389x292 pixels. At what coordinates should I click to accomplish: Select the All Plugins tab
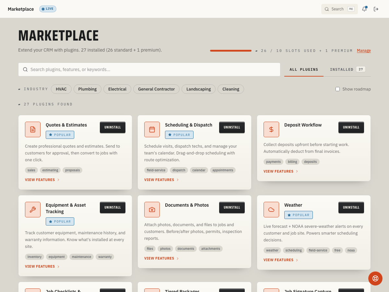304,69
